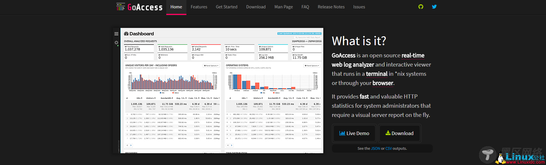Follow the 'terminal' link
The image size is (546, 165).
(377, 74)
